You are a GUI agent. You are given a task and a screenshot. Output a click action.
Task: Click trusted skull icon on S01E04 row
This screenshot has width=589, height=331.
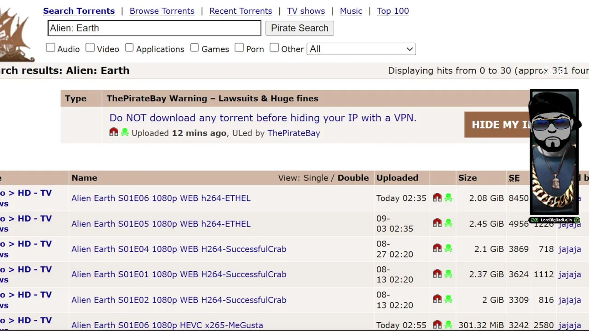(448, 248)
